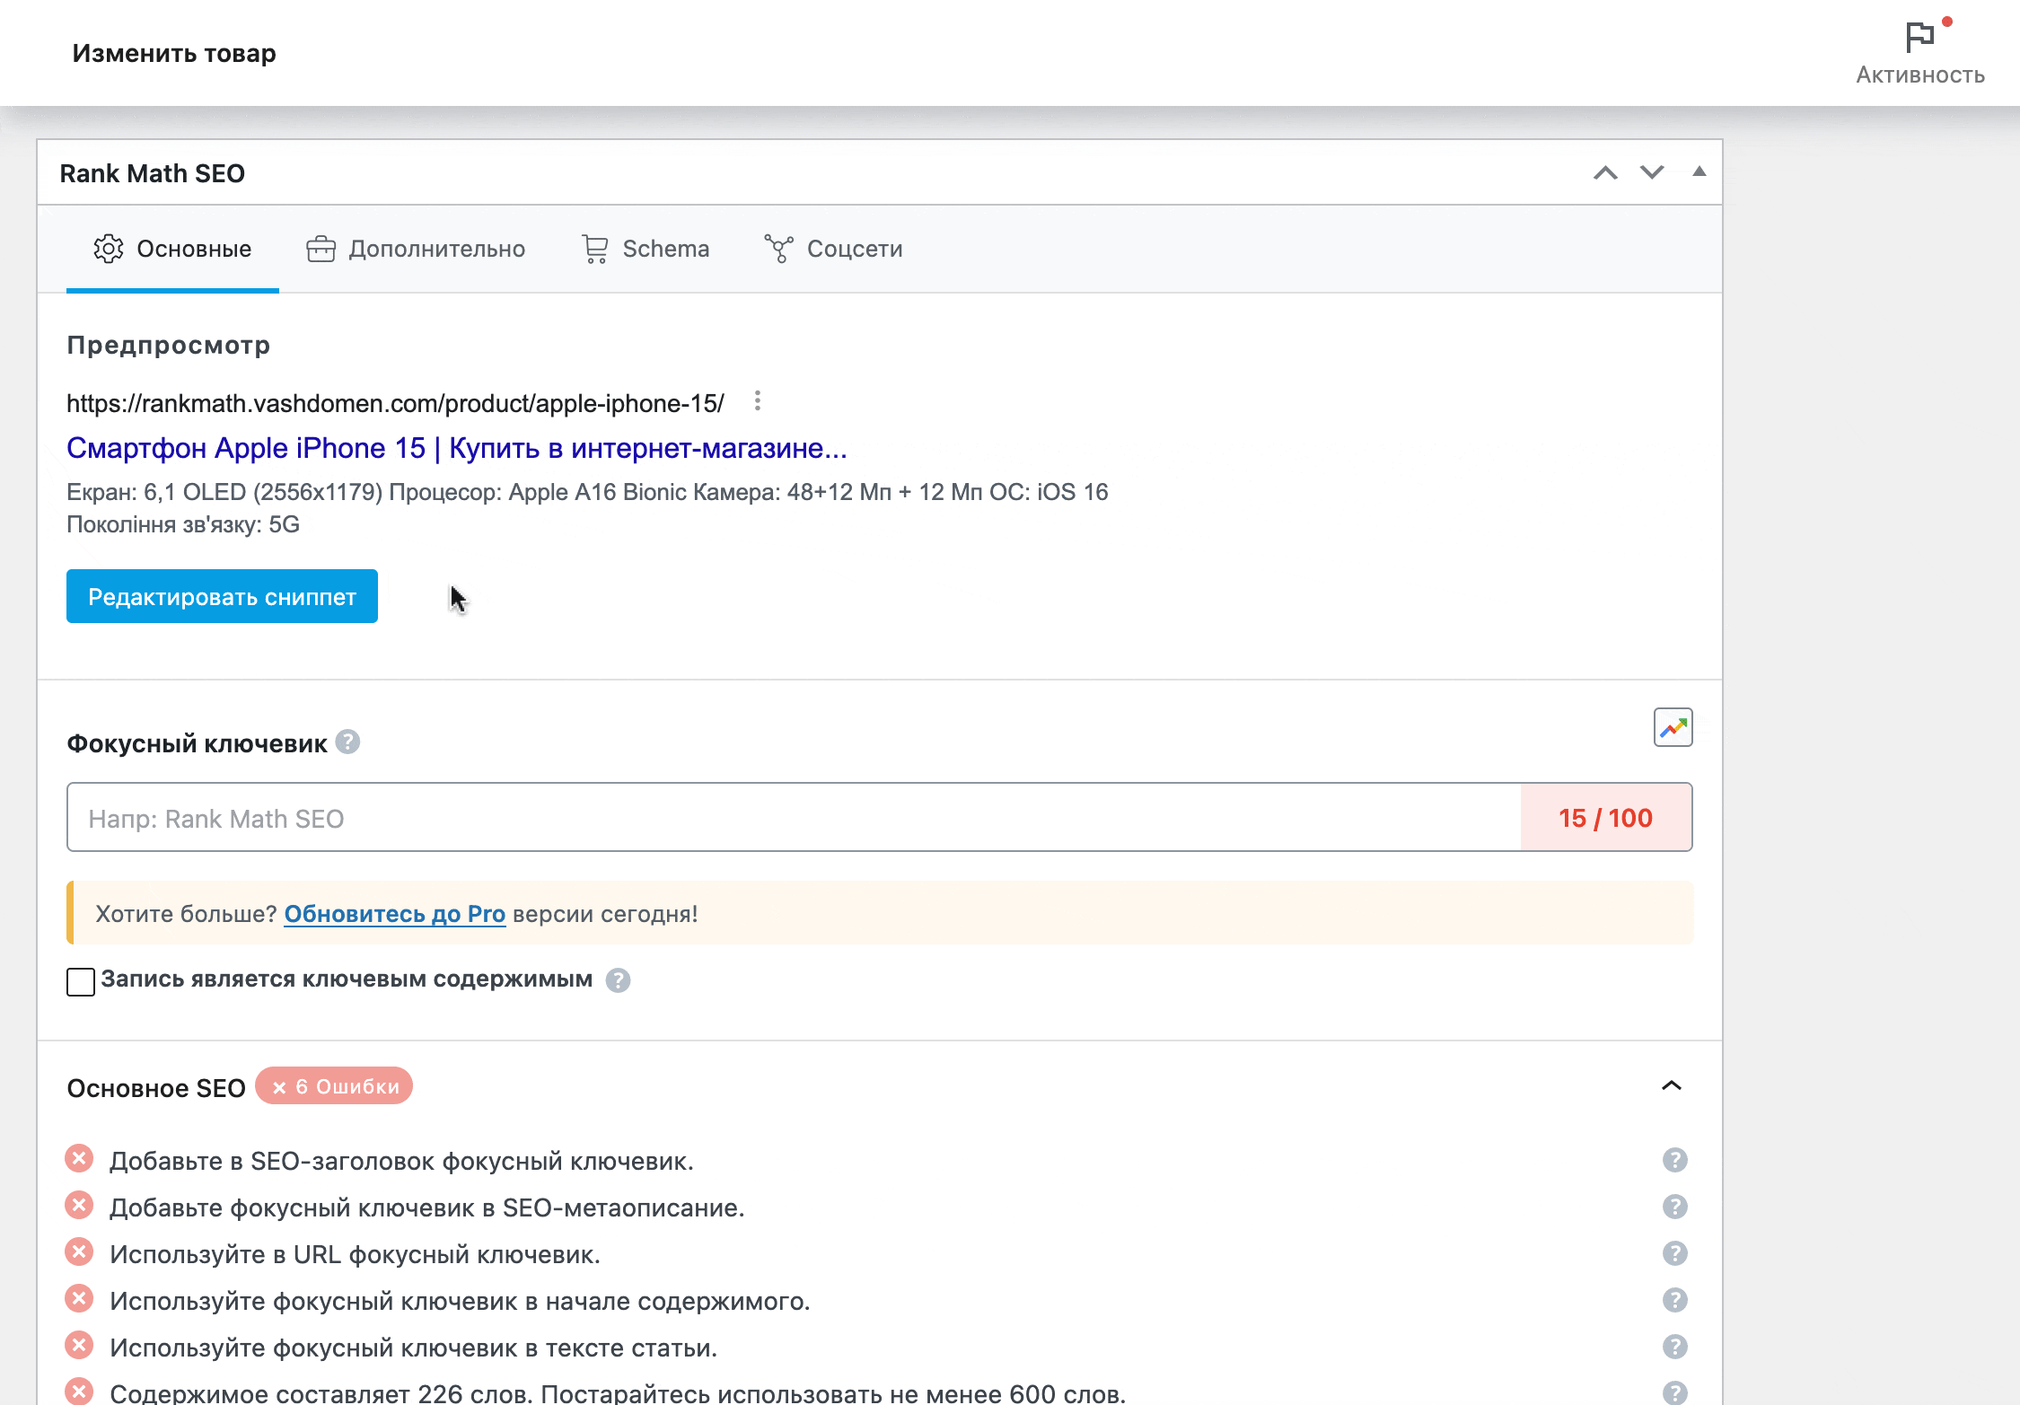Image resolution: width=2020 pixels, height=1405 pixels.
Task: Open help for SEO-метаописание tip
Action: pos(1675,1207)
